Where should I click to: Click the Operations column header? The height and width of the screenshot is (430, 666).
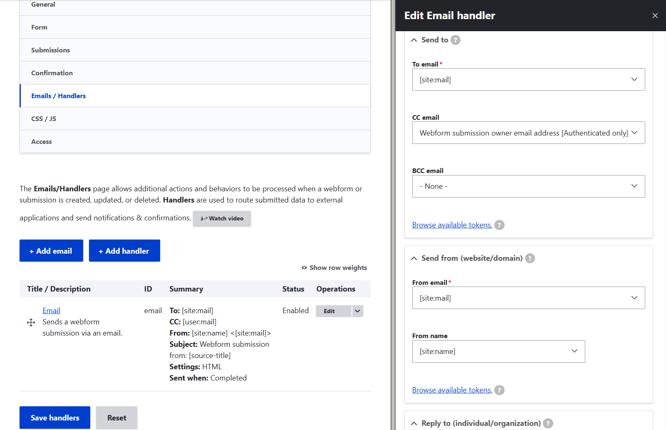(x=336, y=289)
